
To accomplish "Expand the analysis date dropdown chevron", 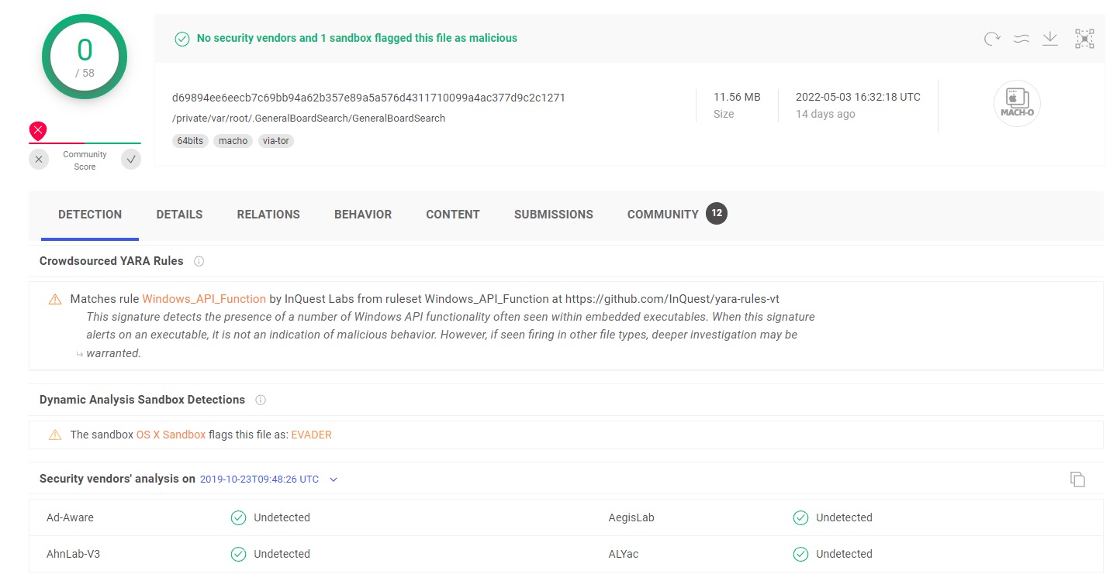I will (x=334, y=479).
